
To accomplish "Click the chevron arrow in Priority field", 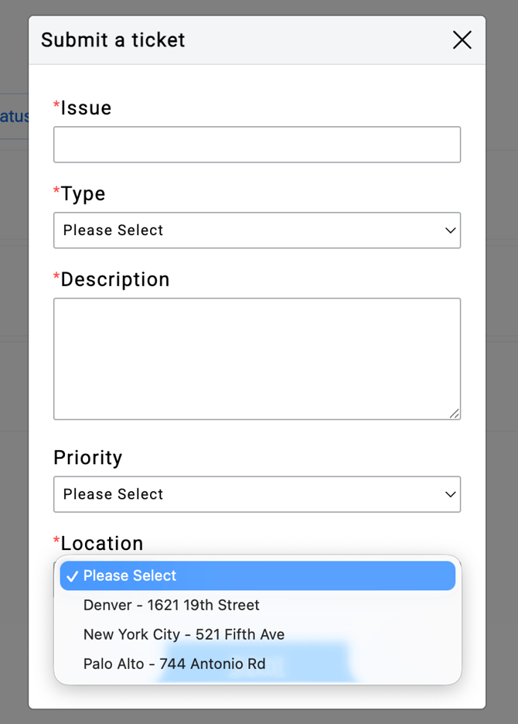I will click(x=451, y=494).
